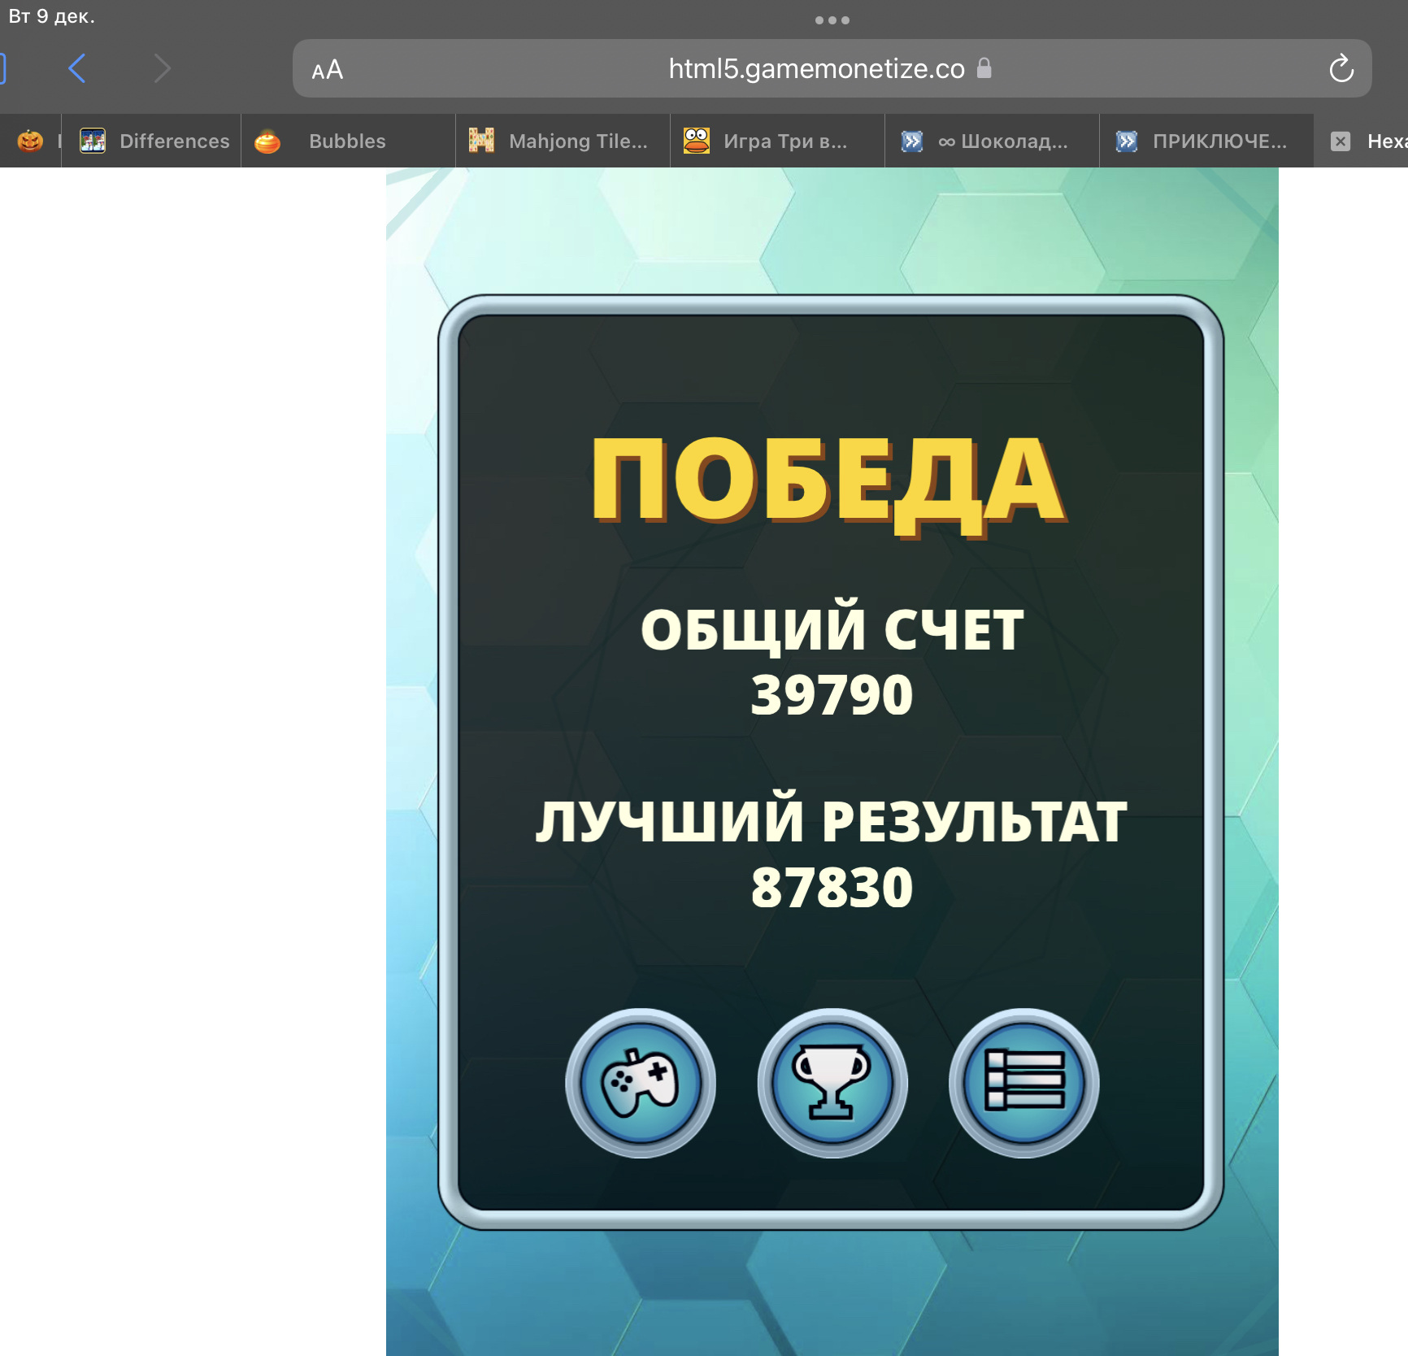This screenshot has width=1408, height=1356.
Task: Click the best result score 87830
Action: pyautogui.click(x=832, y=887)
